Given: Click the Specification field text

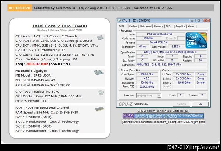Looking at the screenshot, I should [x=171, y=52].
